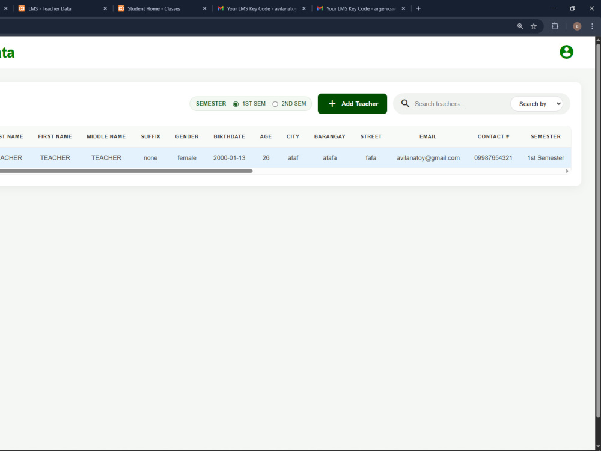Switch to Your LMS Key Code avilanatoy tab
This screenshot has height=451, width=601.
[262, 8]
